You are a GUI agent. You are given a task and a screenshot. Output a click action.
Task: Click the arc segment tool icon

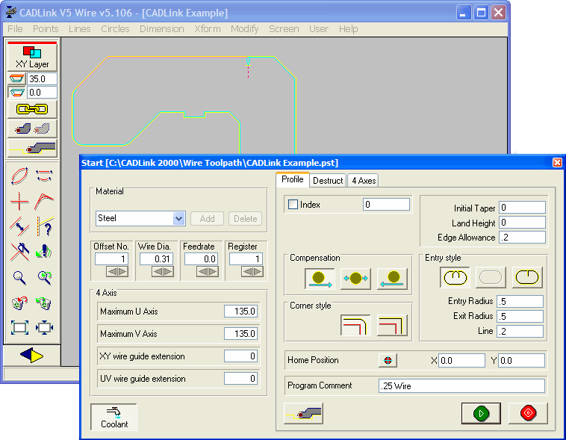(x=44, y=176)
